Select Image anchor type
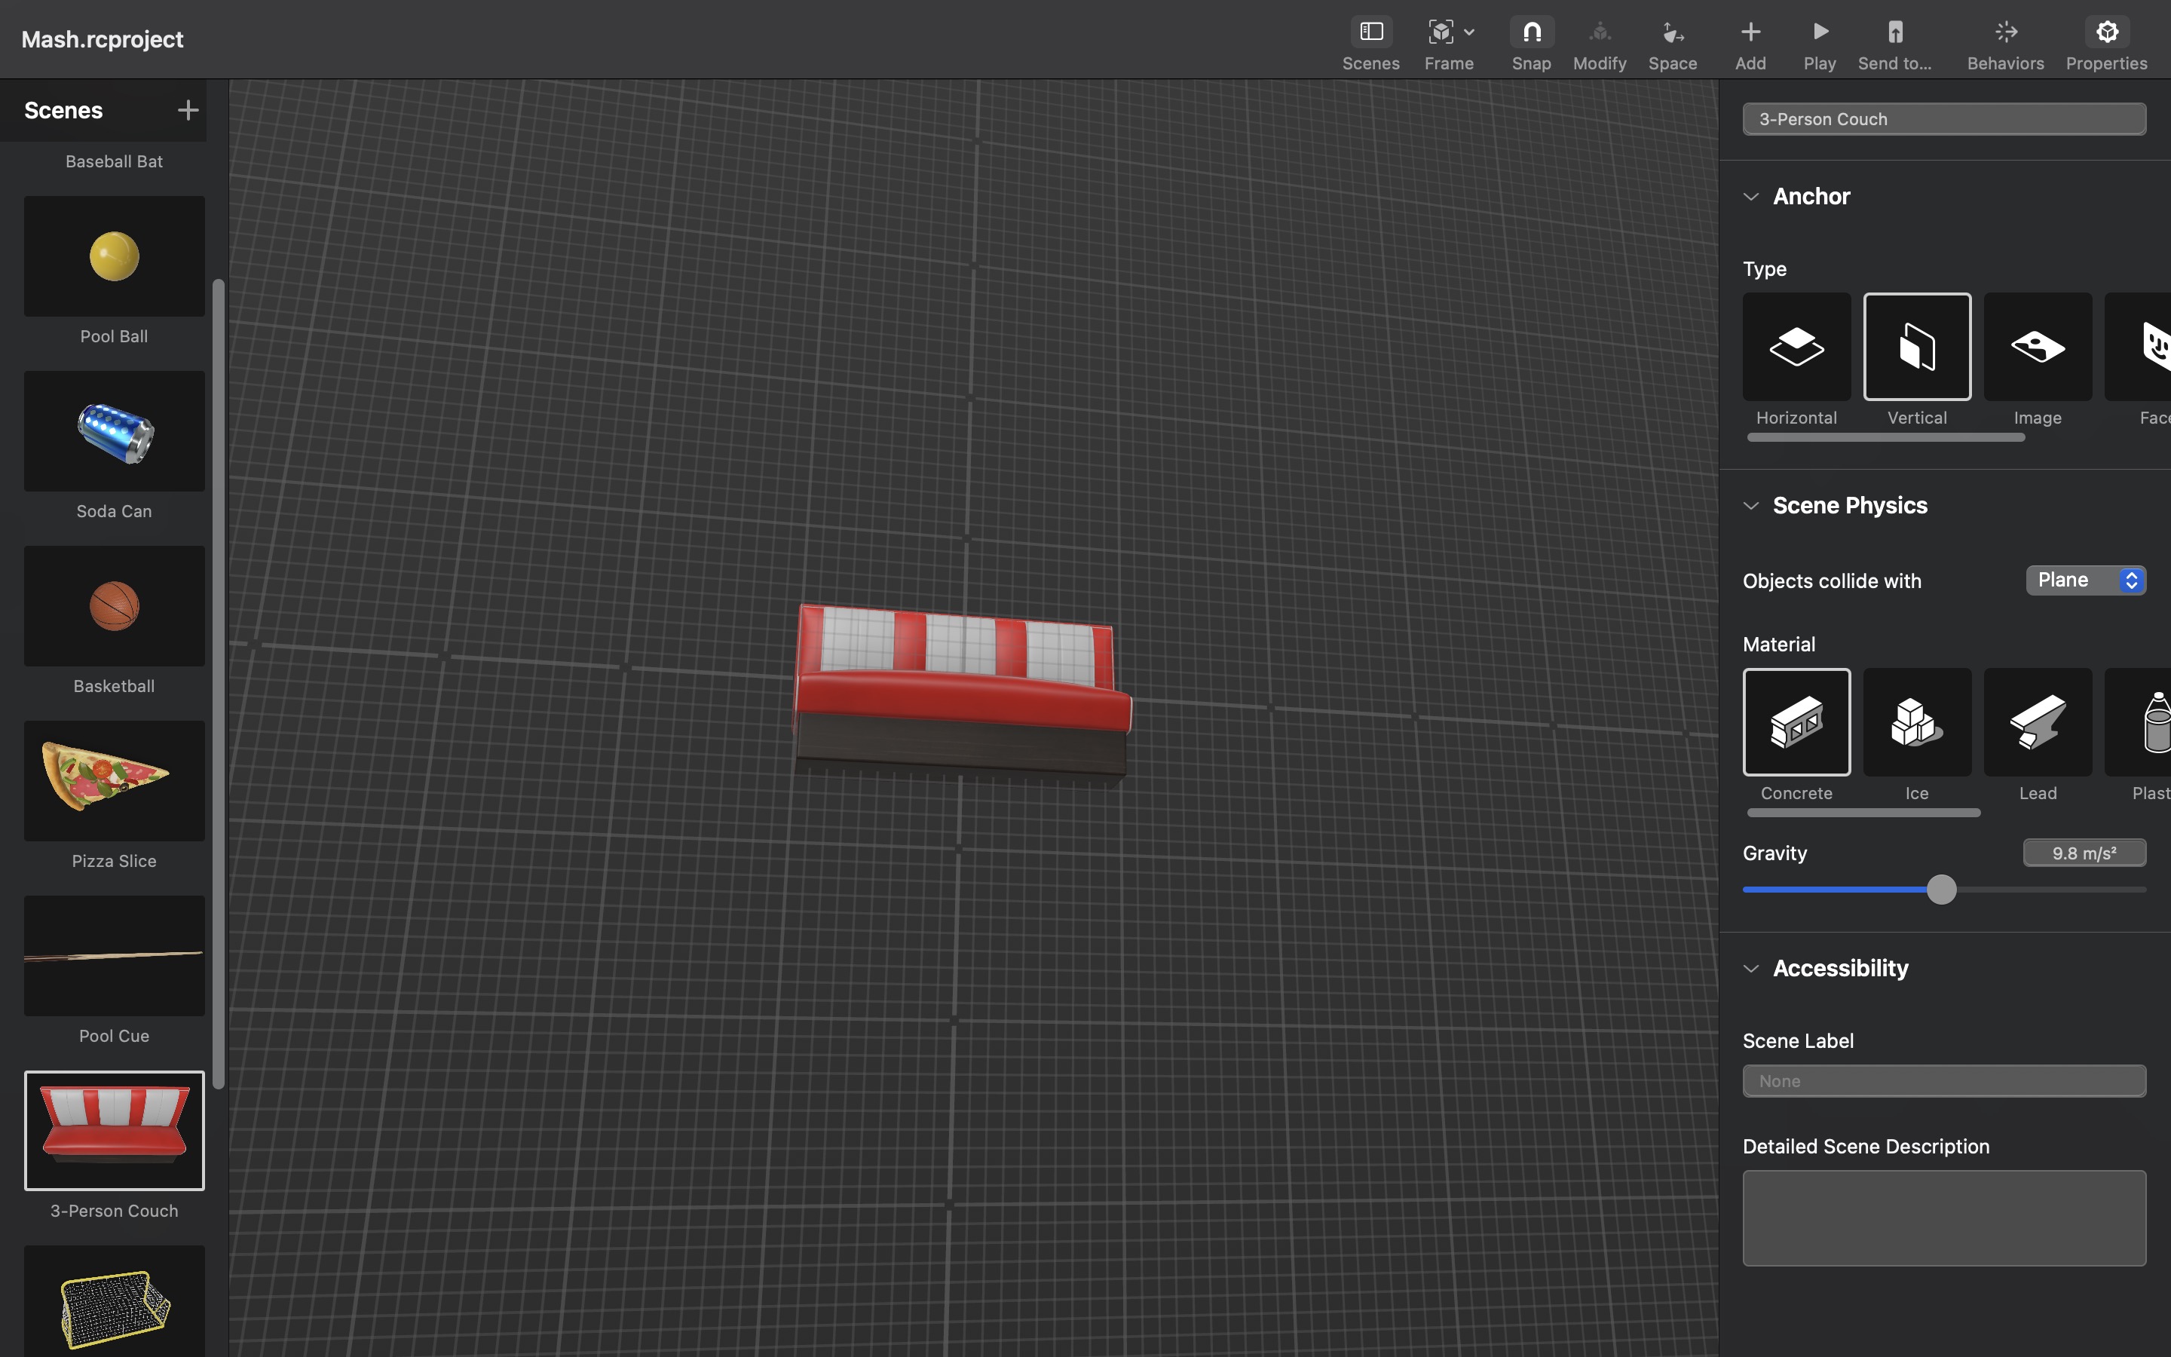The image size is (2171, 1357). point(2038,348)
